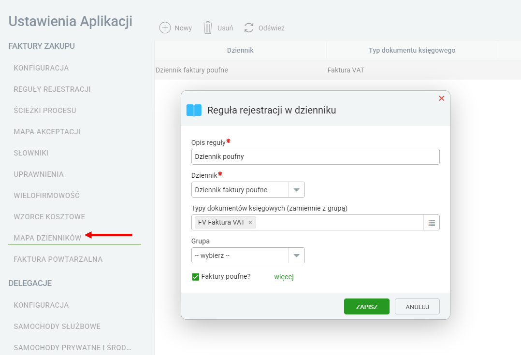
Task: Select the Dziennik faktury poufne table row
Action: [x=337, y=70]
